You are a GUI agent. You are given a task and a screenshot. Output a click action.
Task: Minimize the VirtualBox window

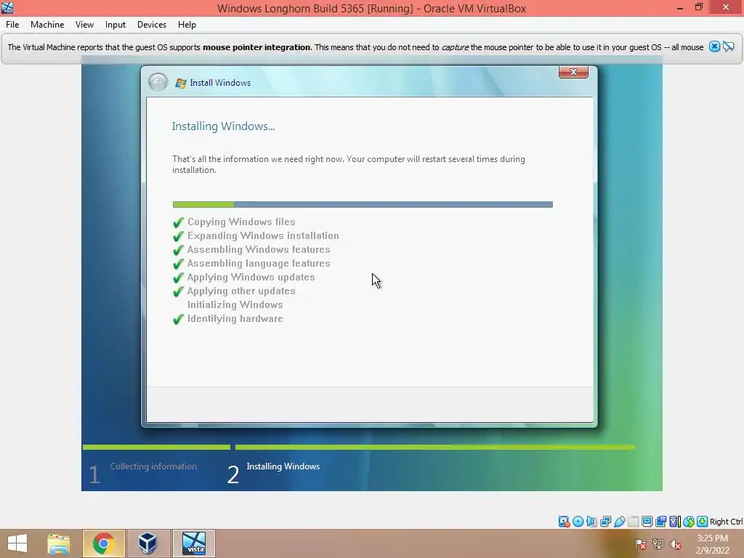[680, 7]
